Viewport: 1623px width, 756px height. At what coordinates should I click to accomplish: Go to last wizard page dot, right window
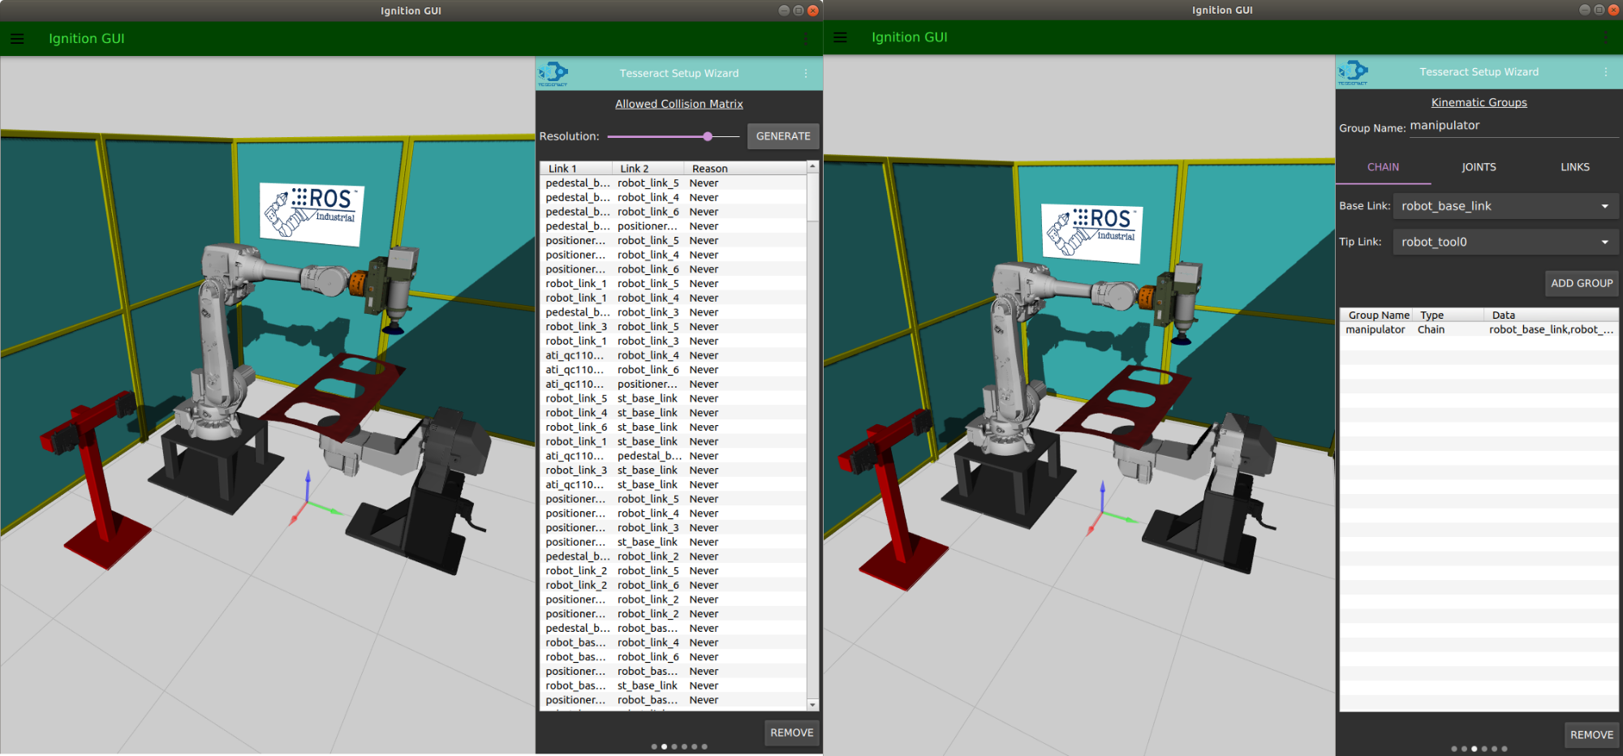[x=1505, y=749]
